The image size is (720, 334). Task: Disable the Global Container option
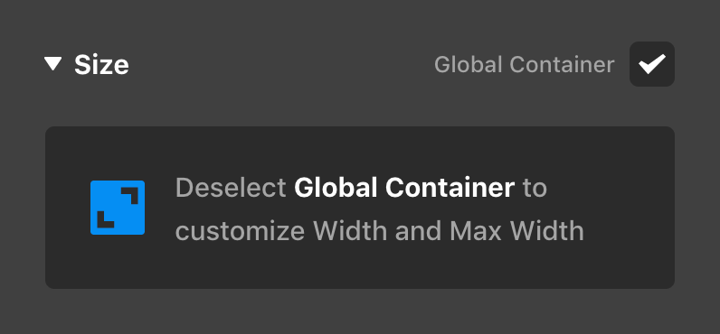coord(651,64)
